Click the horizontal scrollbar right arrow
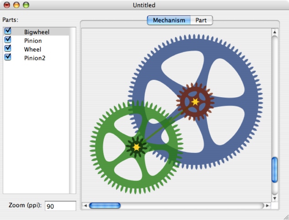 tap(268, 206)
